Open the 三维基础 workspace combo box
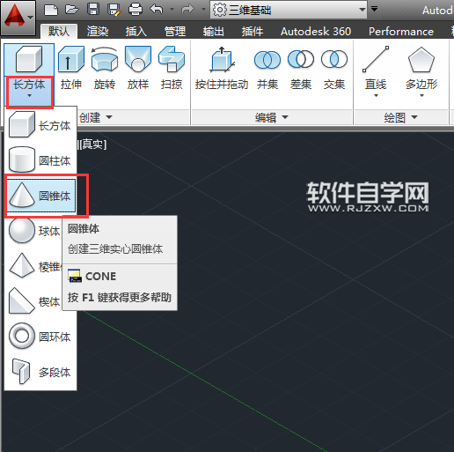The image size is (454, 452). point(289,10)
